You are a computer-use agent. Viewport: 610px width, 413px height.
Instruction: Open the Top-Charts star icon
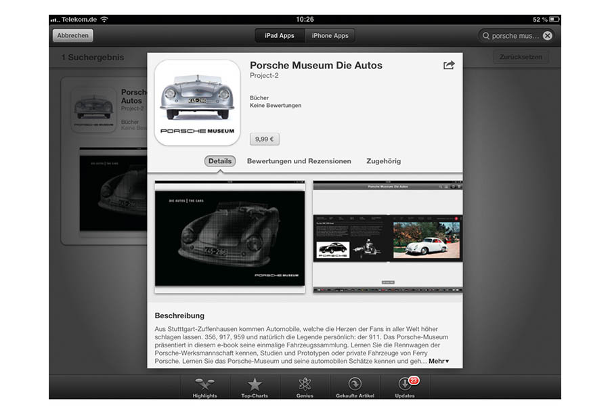pyautogui.click(x=255, y=384)
